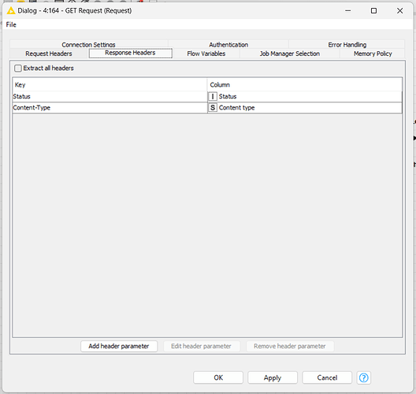The image size is (416, 394).
Task: Switch to the Connection Settings tab
Action: (x=88, y=44)
